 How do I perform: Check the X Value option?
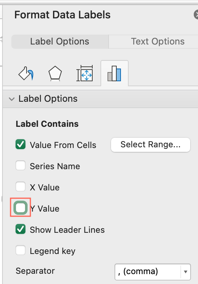(x=21, y=187)
